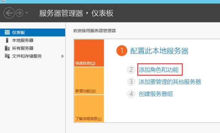Click the 欢迎使用服务器管理器 heading

[x=94, y=31]
